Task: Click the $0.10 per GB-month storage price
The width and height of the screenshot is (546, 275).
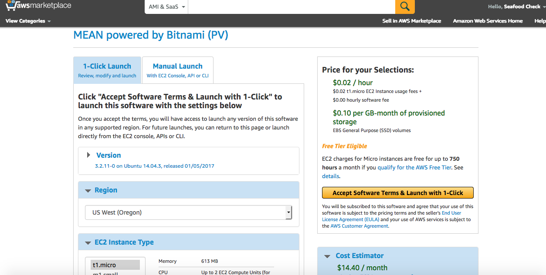Action: [389, 117]
